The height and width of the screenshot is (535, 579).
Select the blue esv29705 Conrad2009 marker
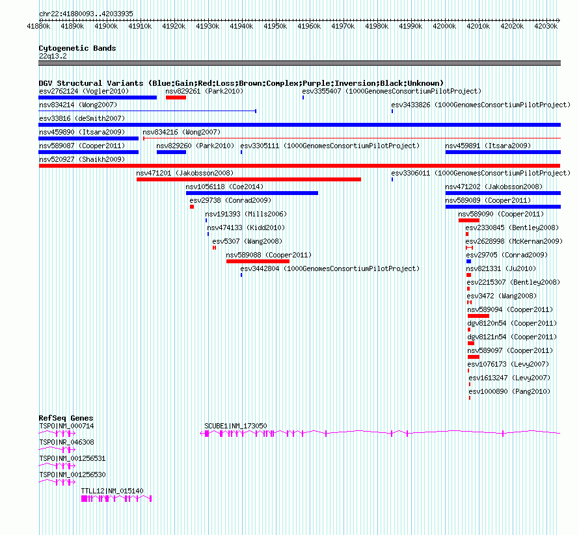tap(468, 261)
